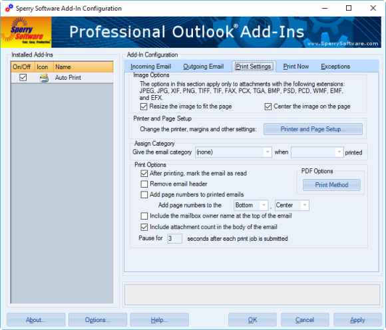Screen dimensions: 386x330
Task: Open the Center alignment dropdown
Action: point(291,205)
